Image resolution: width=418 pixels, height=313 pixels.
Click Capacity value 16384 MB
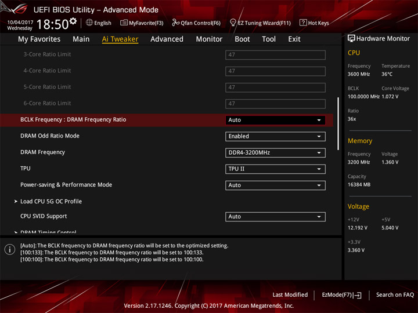click(359, 184)
